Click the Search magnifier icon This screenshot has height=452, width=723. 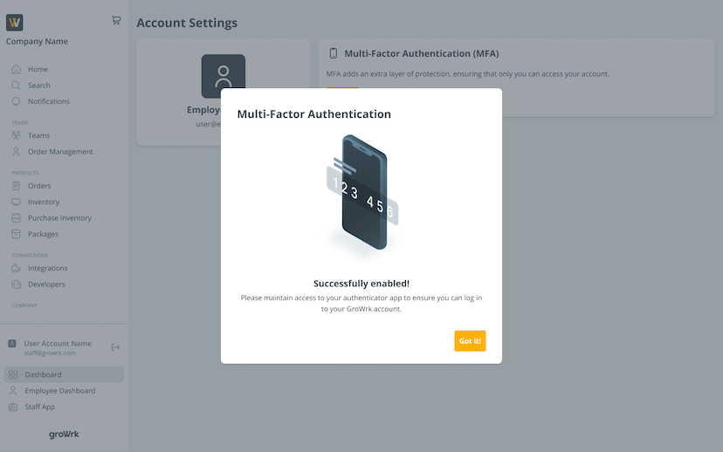tap(16, 86)
